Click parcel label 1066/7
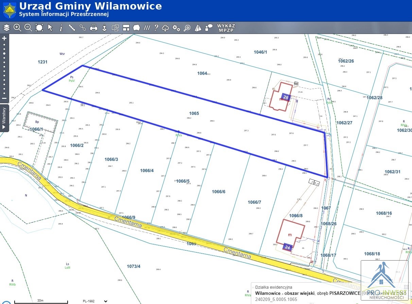412x304 pixels. point(254,202)
